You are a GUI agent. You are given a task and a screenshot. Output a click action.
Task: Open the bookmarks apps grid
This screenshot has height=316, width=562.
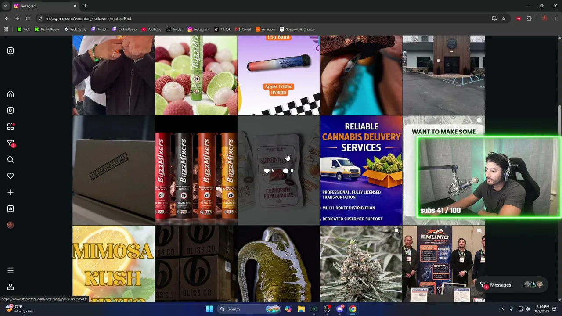click(x=6, y=29)
